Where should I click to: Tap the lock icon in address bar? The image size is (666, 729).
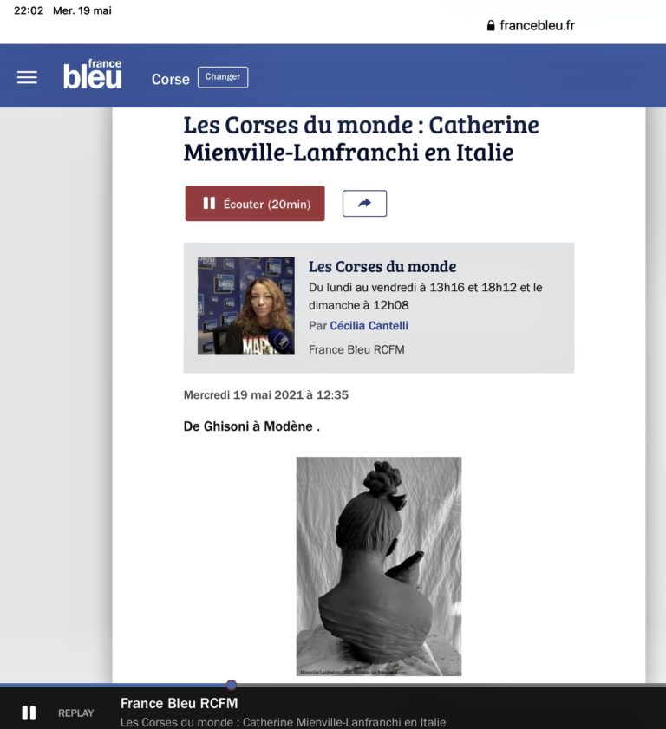[x=491, y=25]
